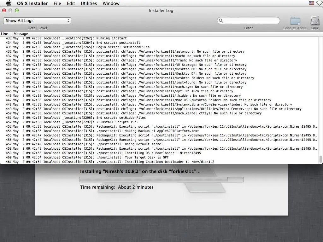Select log line 443 about lost+found
This screenshot has height=242, width=323.
[x=159, y=82]
